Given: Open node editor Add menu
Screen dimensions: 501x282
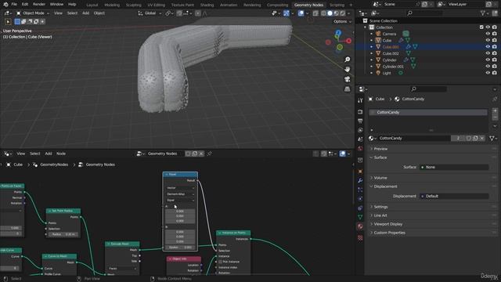Looking at the screenshot, I should [x=49, y=154].
